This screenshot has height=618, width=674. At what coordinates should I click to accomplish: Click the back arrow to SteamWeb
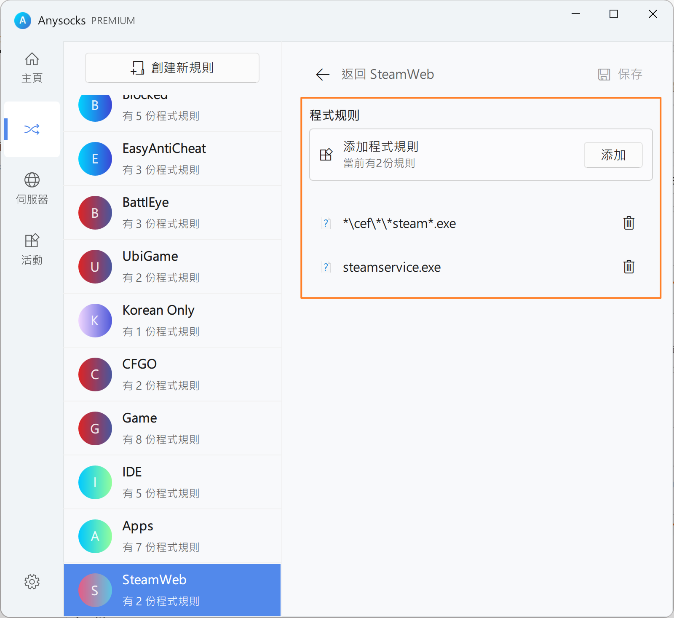[323, 75]
